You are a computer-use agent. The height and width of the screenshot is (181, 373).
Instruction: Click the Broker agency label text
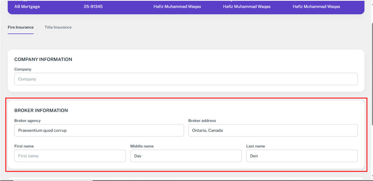[x=28, y=121]
